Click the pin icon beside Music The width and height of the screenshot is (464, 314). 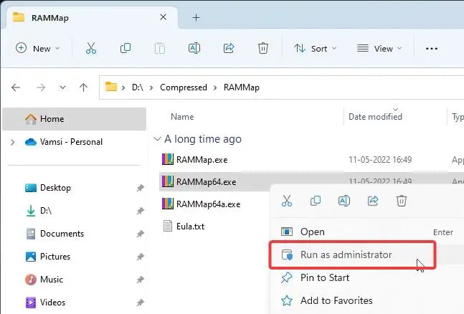click(x=141, y=280)
